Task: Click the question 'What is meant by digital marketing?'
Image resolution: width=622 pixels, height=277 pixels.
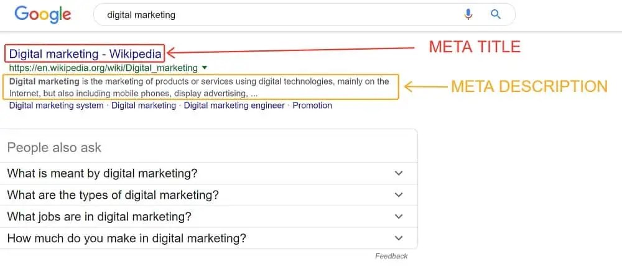Action: tap(103, 173)
